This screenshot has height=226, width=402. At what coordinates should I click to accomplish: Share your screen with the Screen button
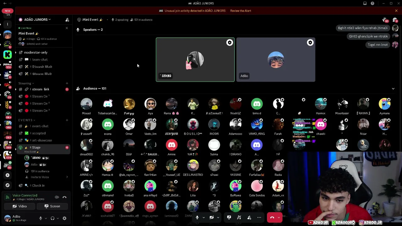point(52,206)
